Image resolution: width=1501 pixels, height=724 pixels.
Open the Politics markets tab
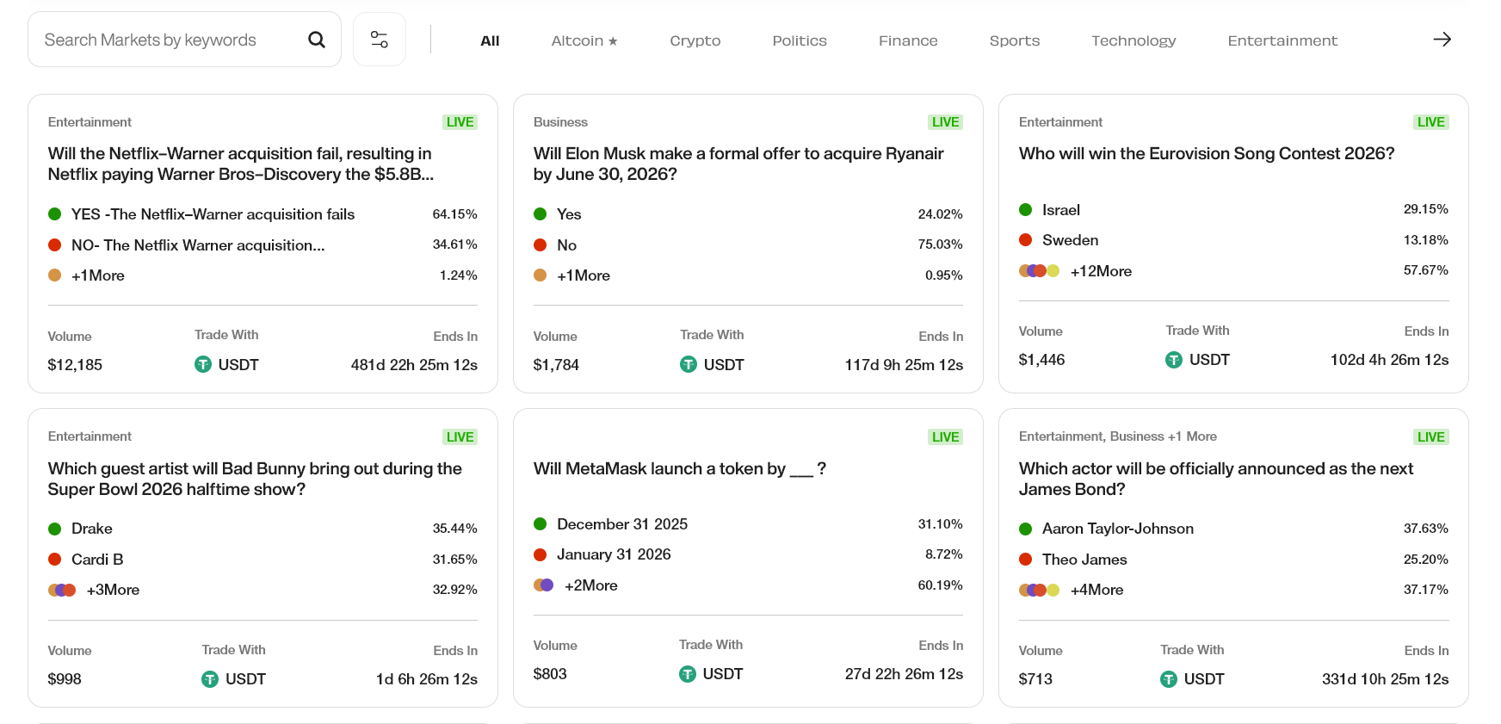point(799,40)
